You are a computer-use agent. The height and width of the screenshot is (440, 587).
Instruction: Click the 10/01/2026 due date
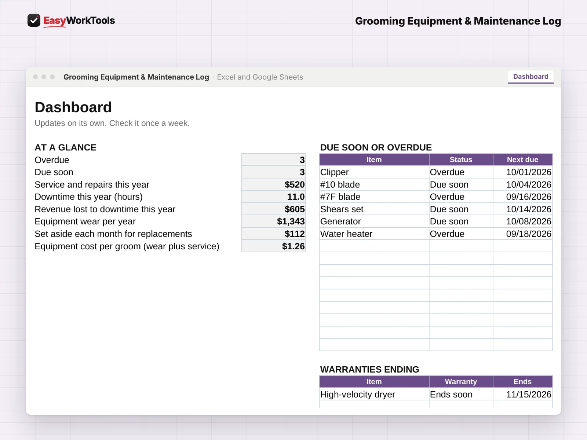point(522,172)
